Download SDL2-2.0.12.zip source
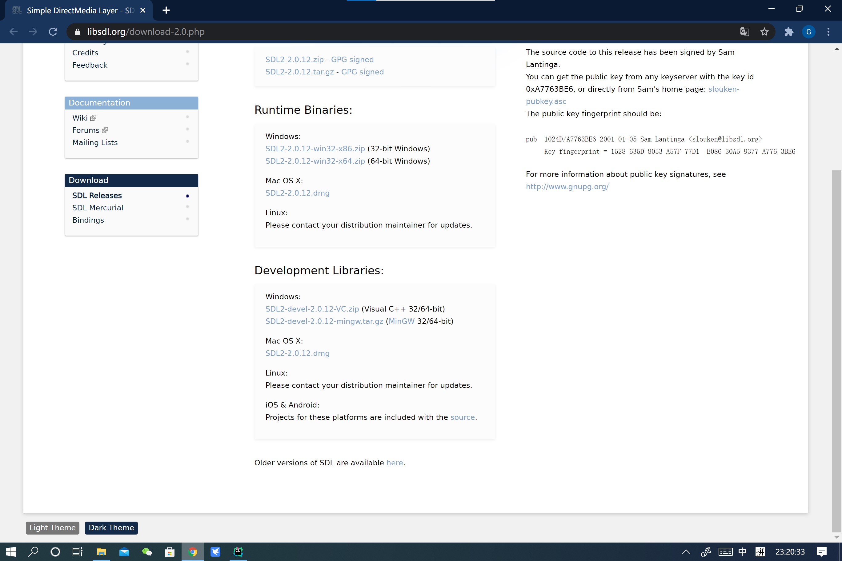 point(294,59)
